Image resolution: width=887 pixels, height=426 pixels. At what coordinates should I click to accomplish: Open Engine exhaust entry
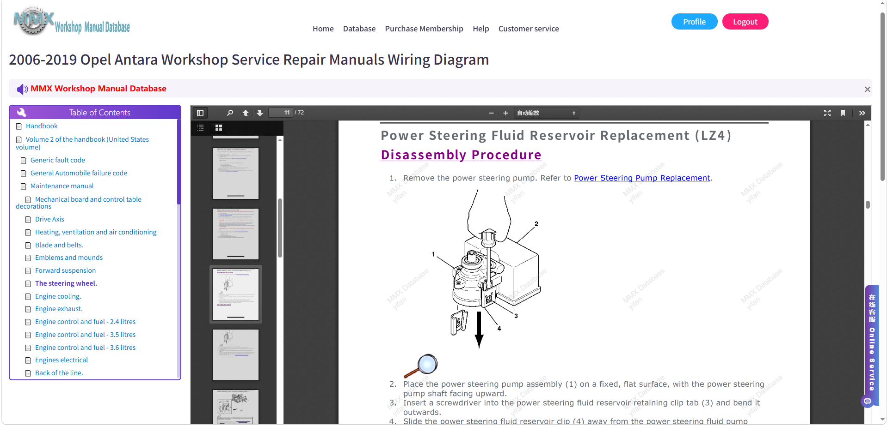pos(59,309)
